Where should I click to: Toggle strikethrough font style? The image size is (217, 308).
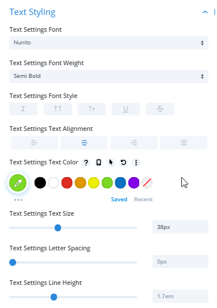[x=160, y=109]
